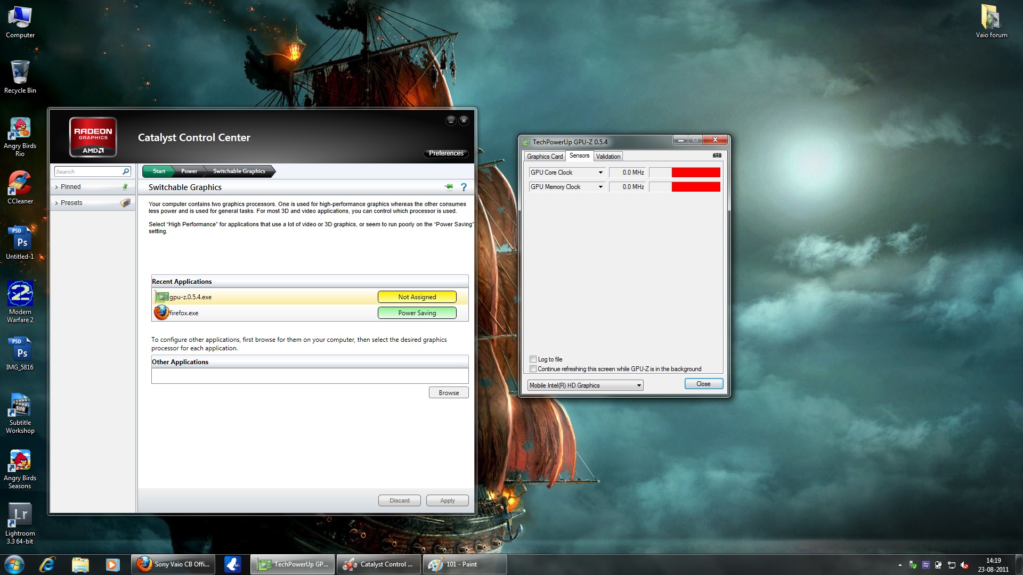This screenshot has width=1023, height=575.
Task: Click the Show desktop strip at taskbar end
Action: [x=1019, y=564]
